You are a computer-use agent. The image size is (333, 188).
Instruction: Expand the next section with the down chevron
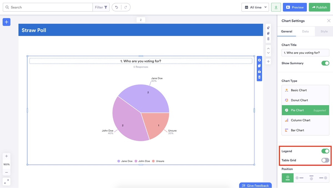[268, 52]
